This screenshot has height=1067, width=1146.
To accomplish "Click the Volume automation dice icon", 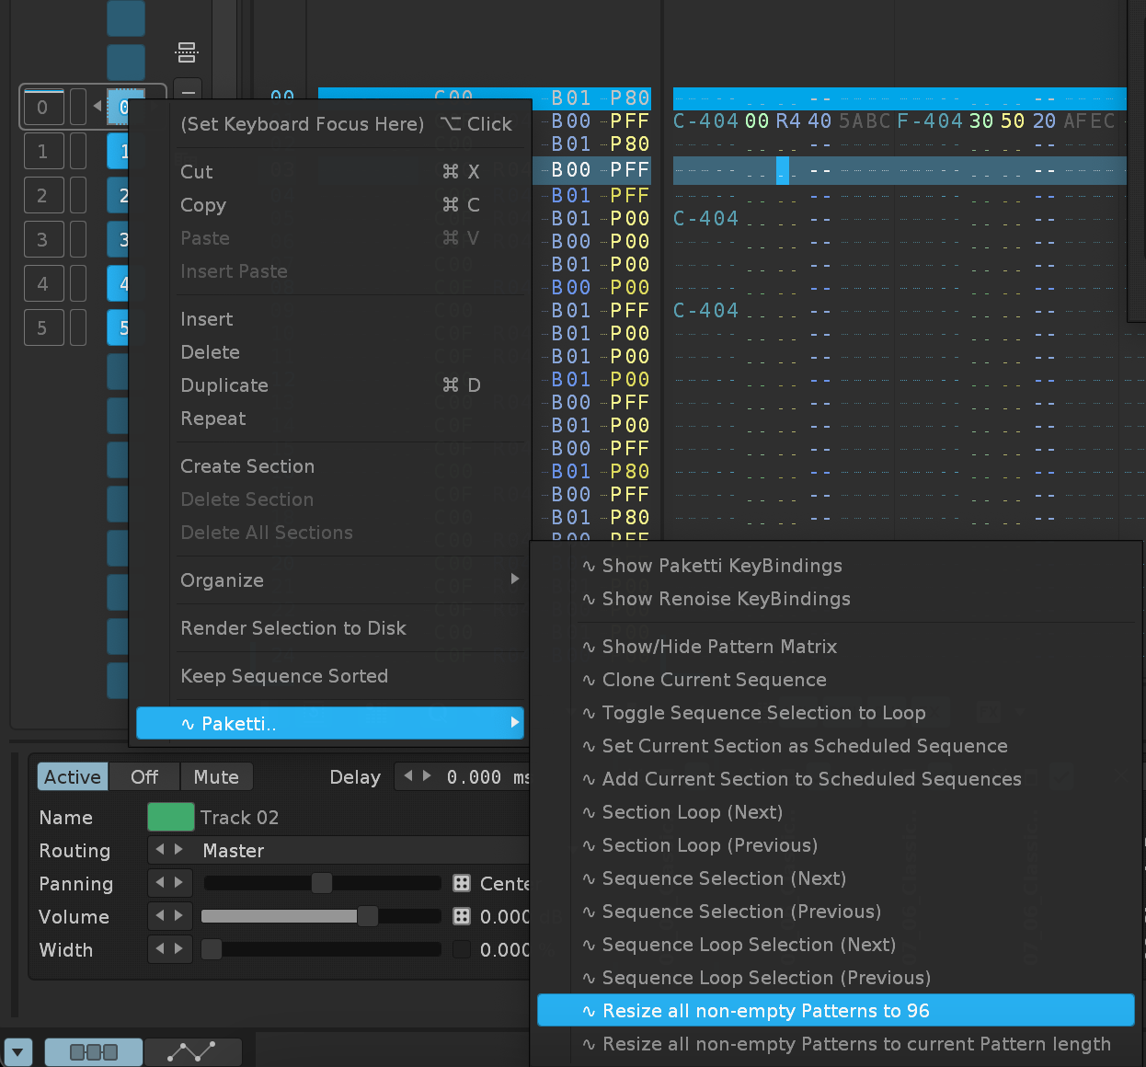I will pos(462,917).
